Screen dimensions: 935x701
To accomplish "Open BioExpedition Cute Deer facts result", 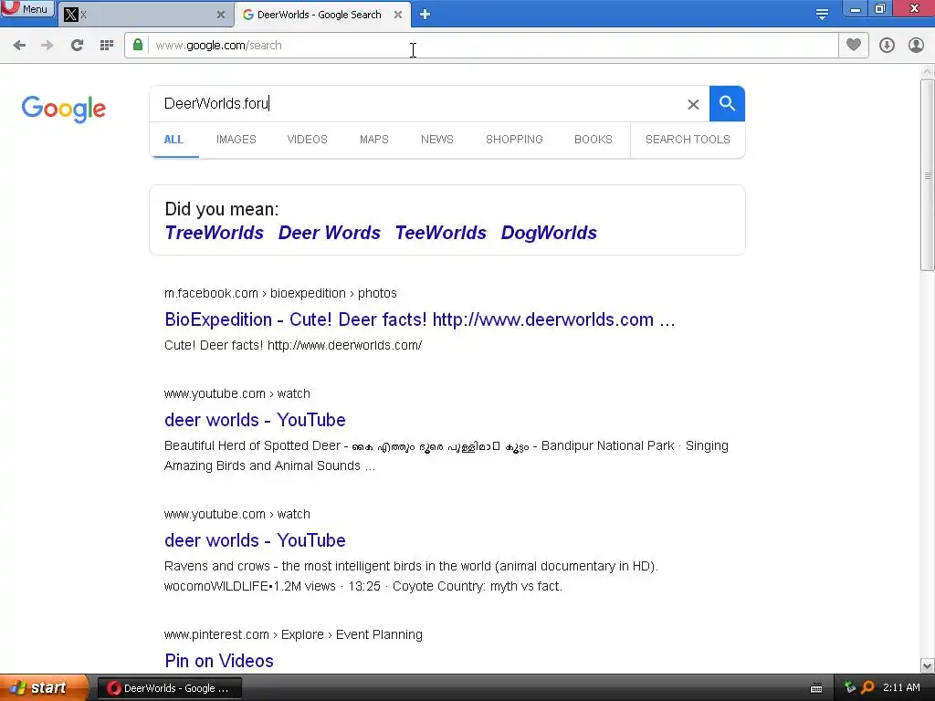I will tap(420, 319).
